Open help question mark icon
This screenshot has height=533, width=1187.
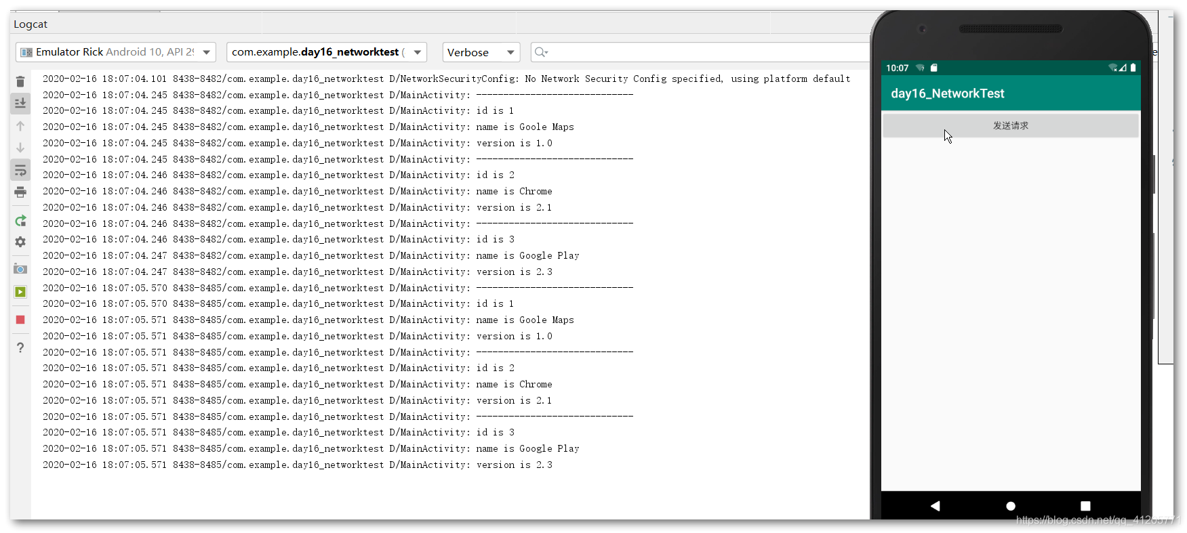point(20,347)
